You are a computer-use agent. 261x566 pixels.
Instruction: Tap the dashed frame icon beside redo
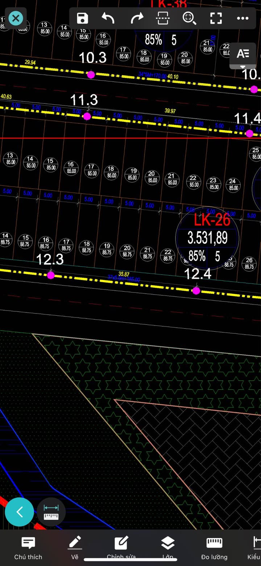[163, 18]
